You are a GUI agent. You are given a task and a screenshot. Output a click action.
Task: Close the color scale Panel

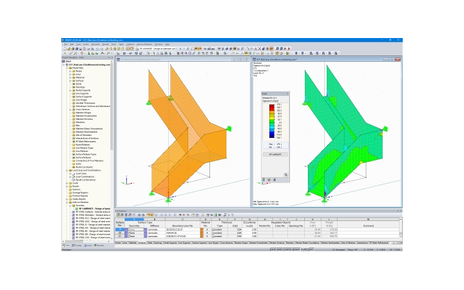287,94
